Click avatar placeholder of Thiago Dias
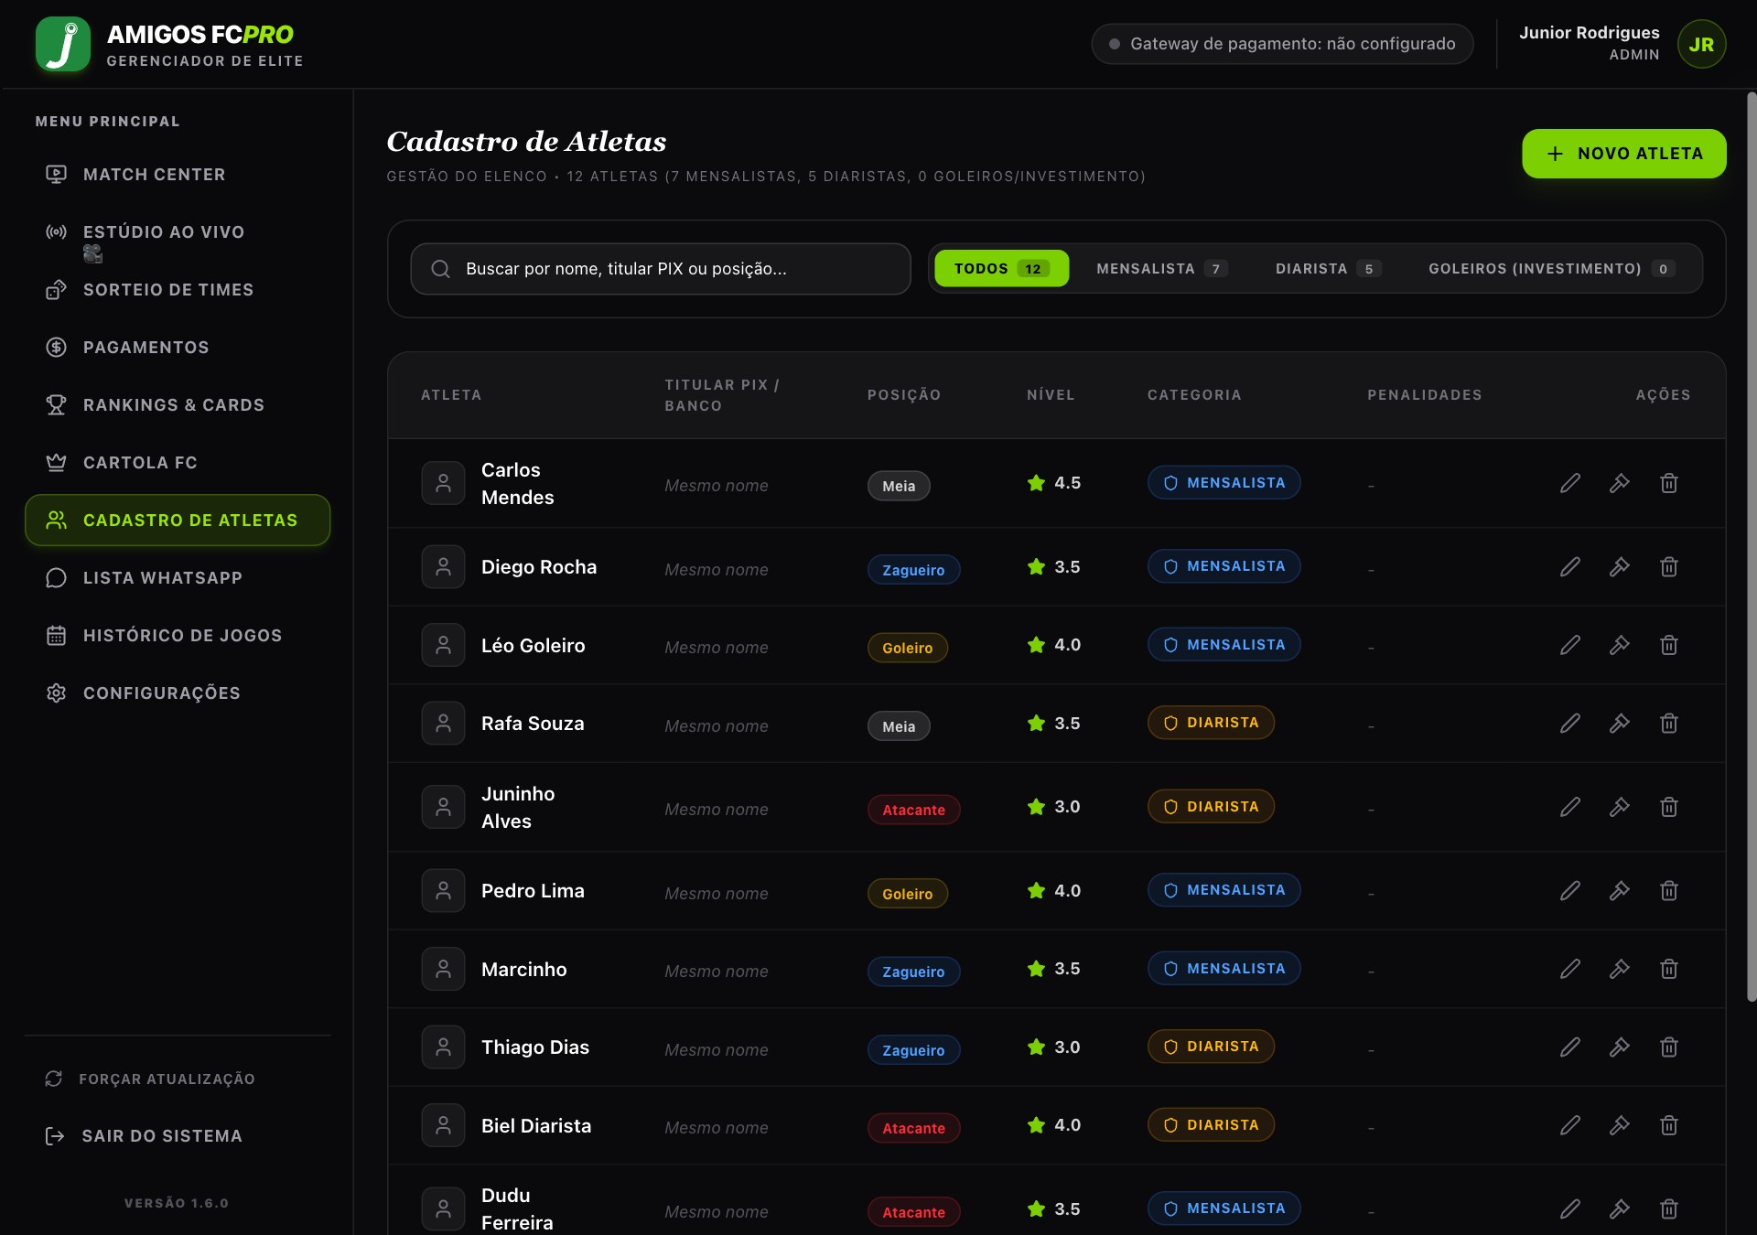This screenshot has width=1757, height=1235. coord(443,1047)
